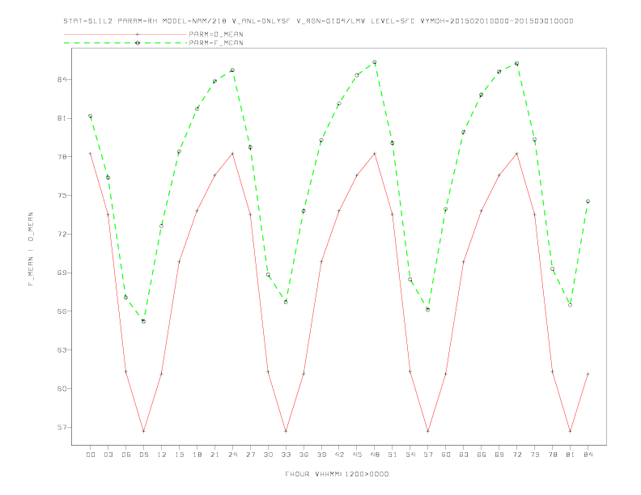641x495 pixels.
Task: Select the red O_MEAN legend line sample
Action: pos(125,34)
